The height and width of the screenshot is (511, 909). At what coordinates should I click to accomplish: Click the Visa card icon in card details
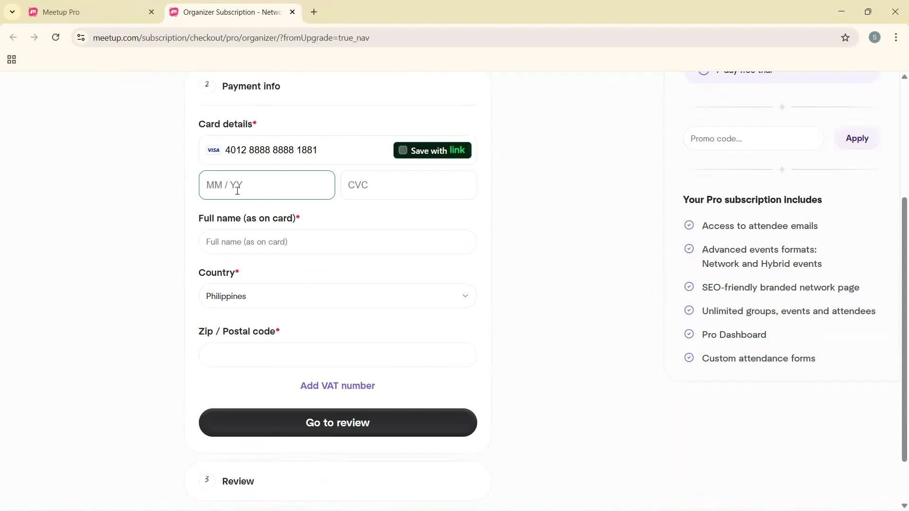pos(214,150)
